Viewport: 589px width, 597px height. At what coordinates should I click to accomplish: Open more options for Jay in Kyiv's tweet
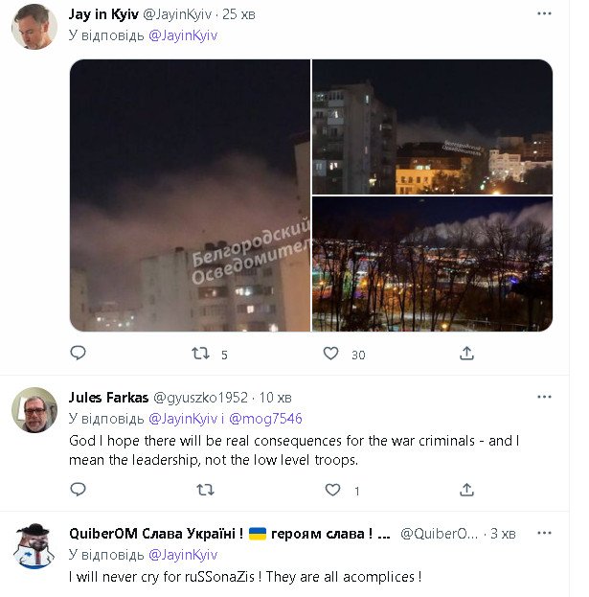tap(544, 14)
